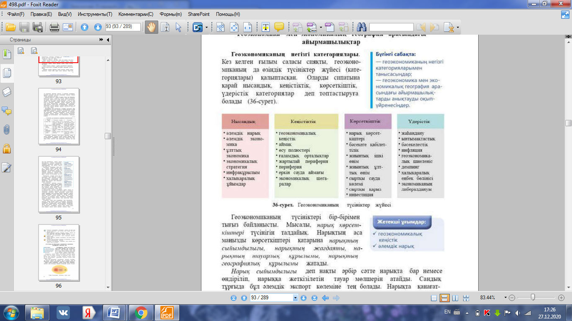The width and height of the screenshot is (572, 321).
Task: Open the Файл(F) menu
Action: (16, 14)
